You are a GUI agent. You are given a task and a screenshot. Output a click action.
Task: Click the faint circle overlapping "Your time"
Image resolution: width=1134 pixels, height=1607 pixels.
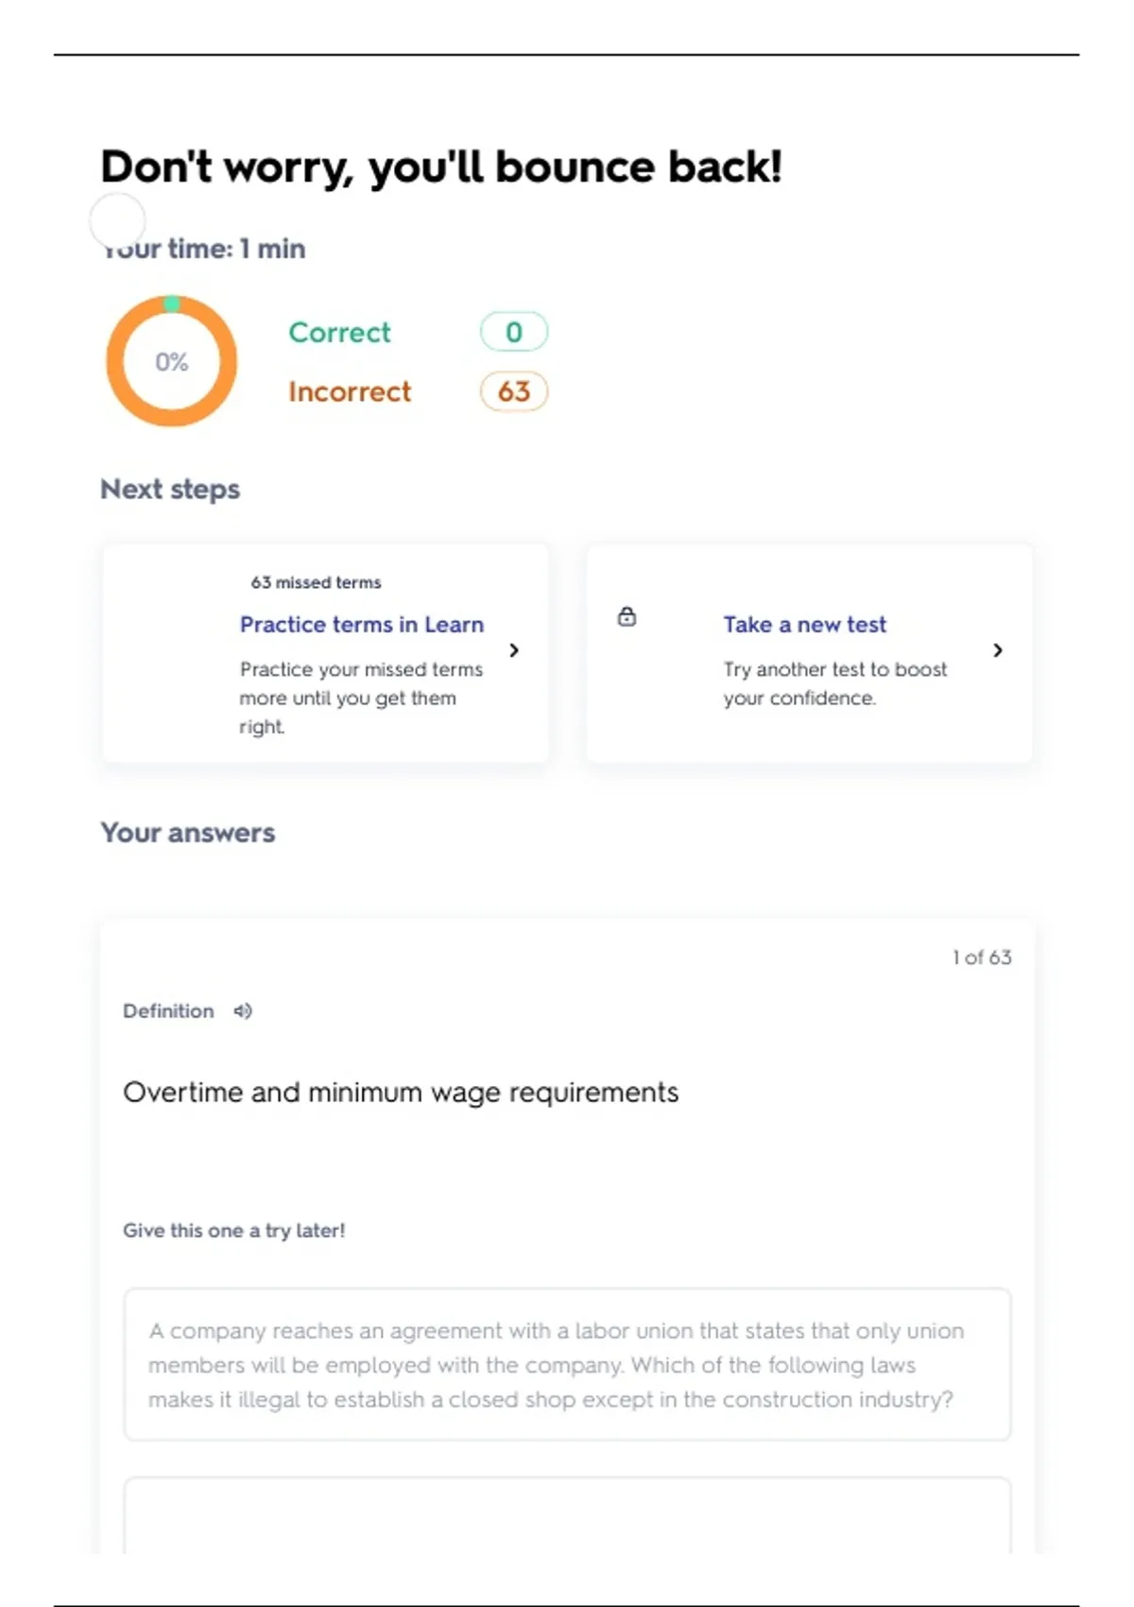point(117,220)
